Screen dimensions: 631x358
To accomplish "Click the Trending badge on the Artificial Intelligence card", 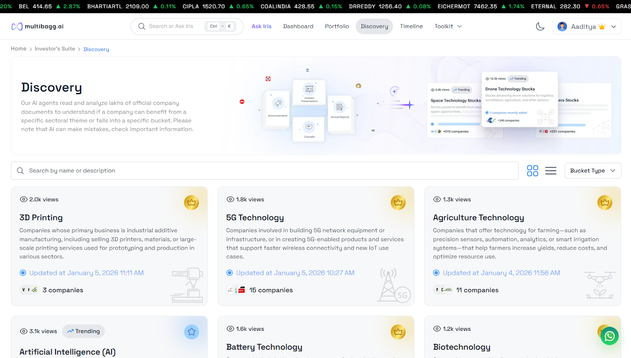I will tap(83, 331).
